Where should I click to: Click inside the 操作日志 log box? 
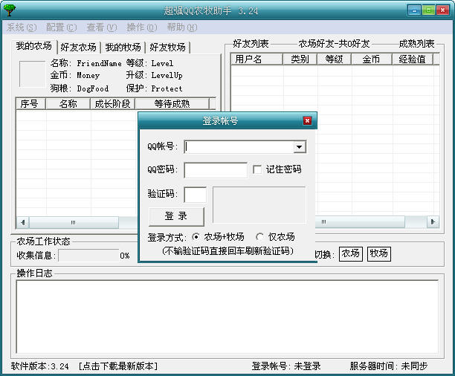pyautogui.click(x=227, y=317)
